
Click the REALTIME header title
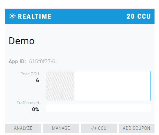(x=34, y=16)
